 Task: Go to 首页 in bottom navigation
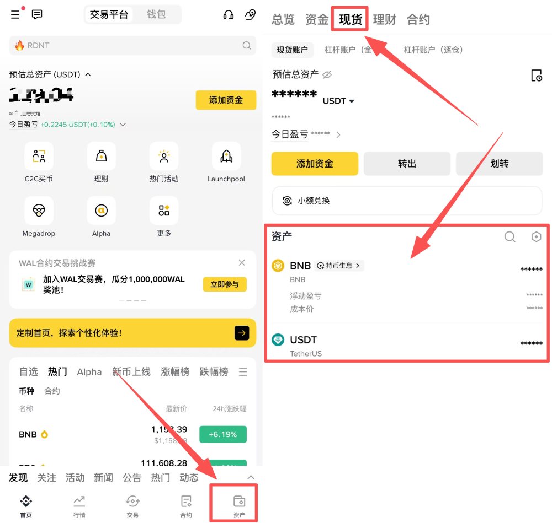(x=26, y=506)
